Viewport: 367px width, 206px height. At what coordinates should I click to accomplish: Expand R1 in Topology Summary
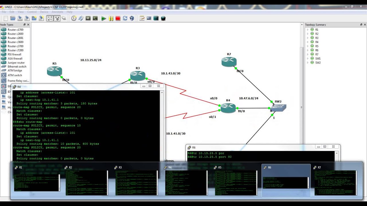[x=308, y=30]
